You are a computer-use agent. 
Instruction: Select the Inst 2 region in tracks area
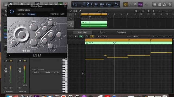click(94, 24)
